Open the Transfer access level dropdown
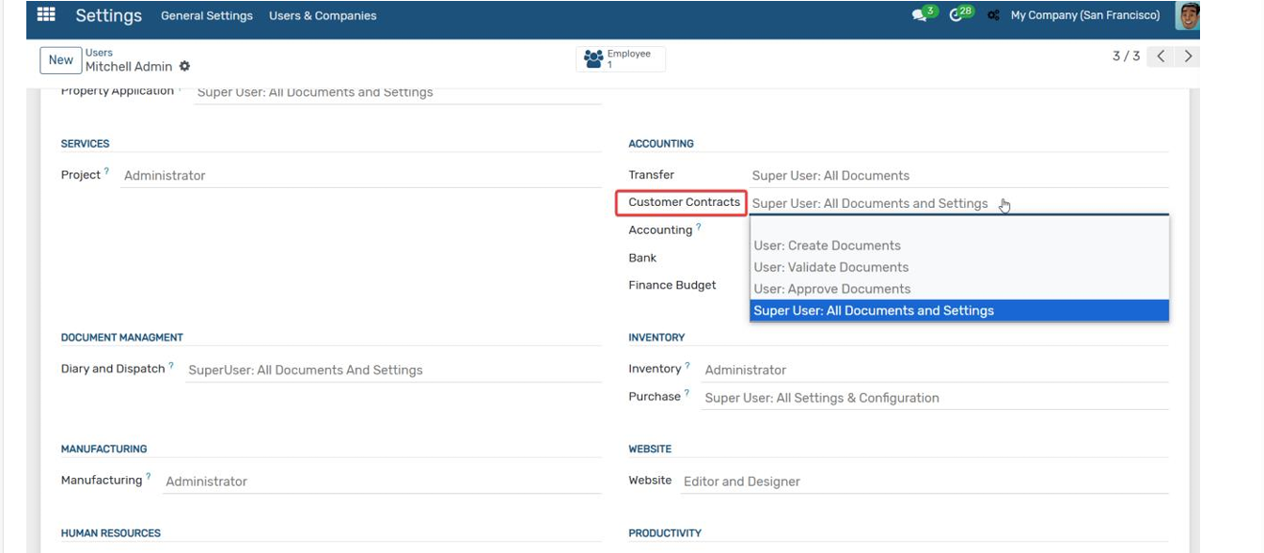The image size is (1264, 553). point(959,176)
